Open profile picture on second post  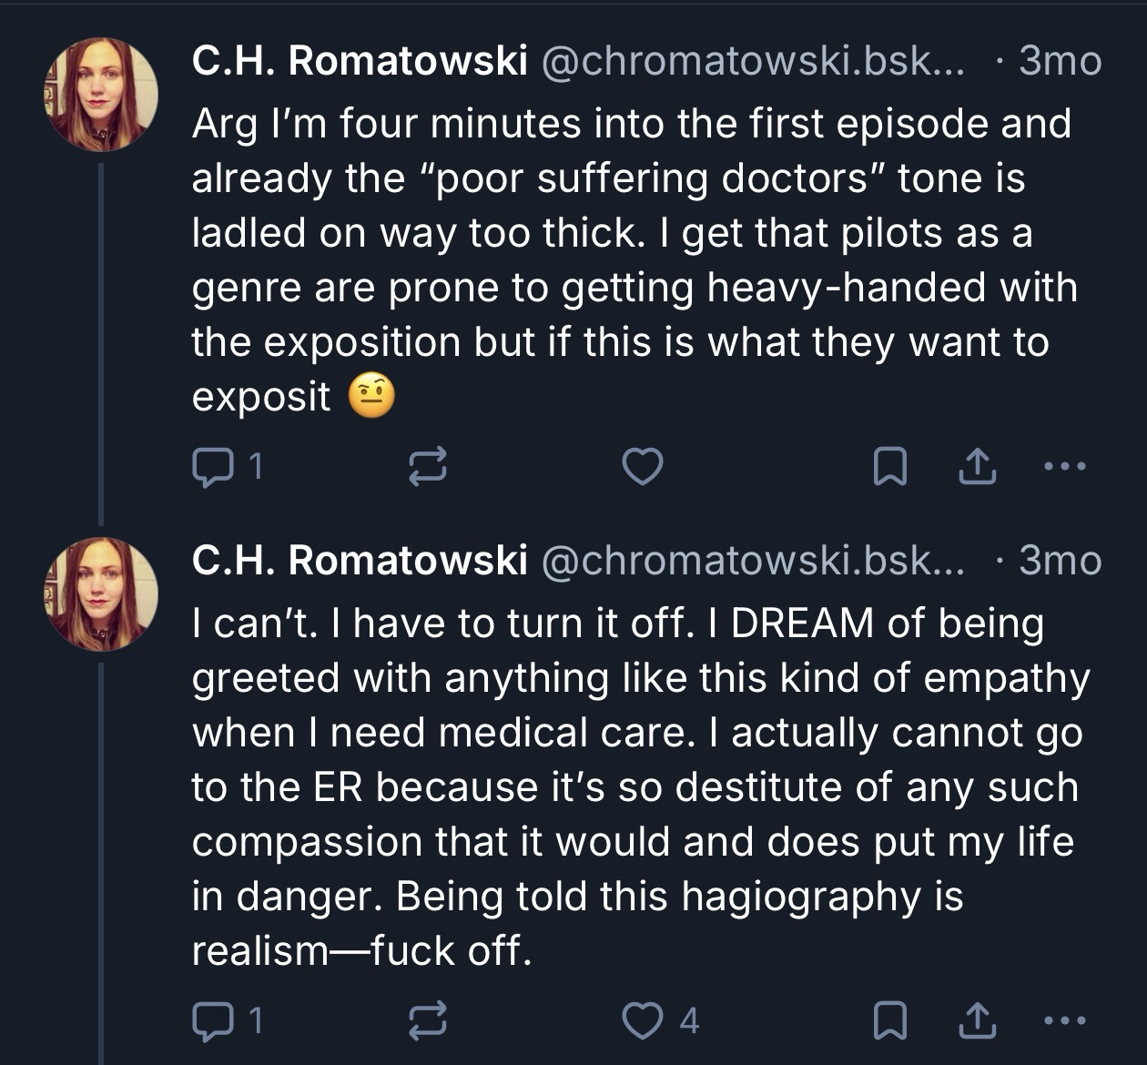pyautogui.click(x=101, y=594)
